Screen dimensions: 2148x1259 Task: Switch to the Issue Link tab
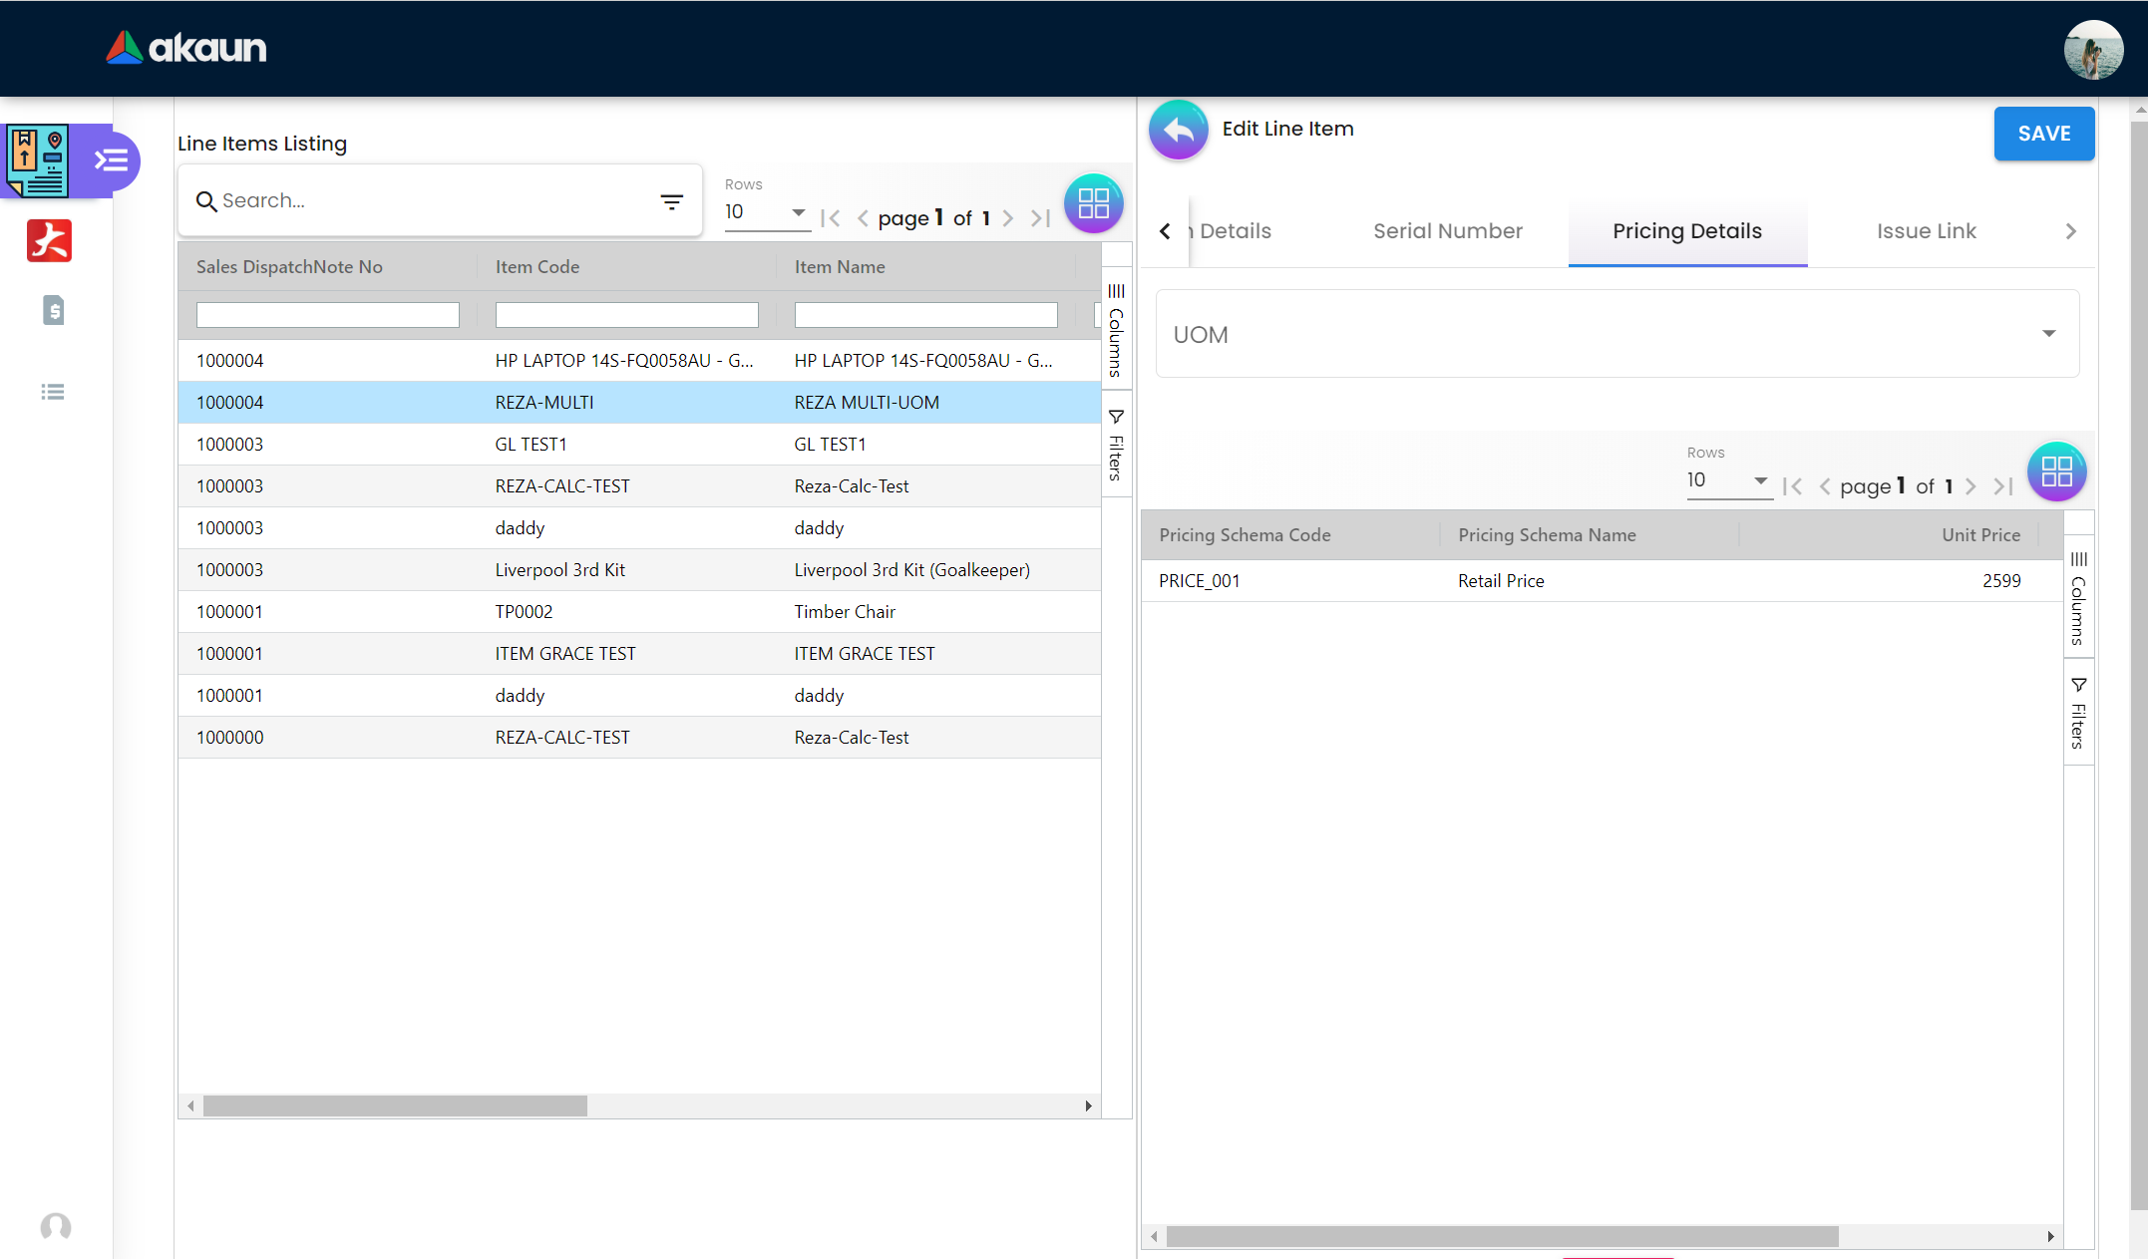[x=1926, y=231]
